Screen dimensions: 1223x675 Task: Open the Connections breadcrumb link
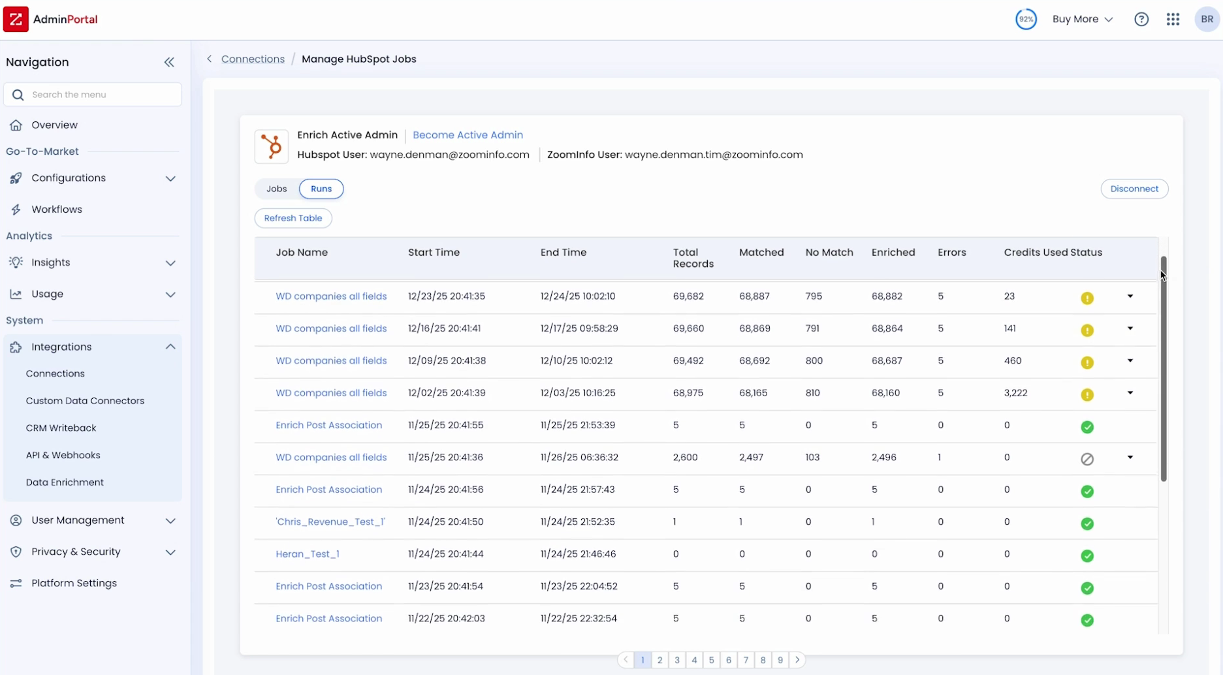[x=253, y=59]
